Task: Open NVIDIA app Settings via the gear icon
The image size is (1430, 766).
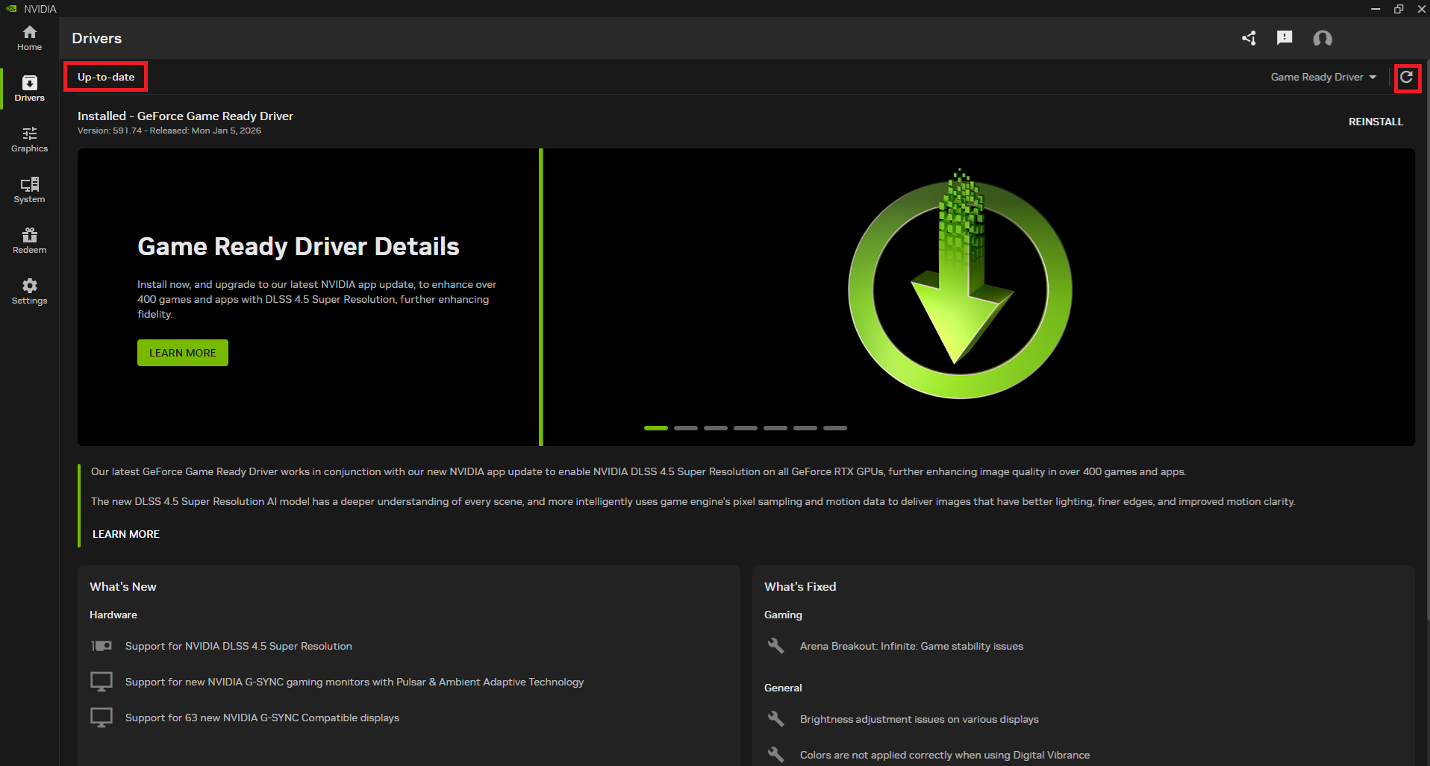Action: [29, 291]
